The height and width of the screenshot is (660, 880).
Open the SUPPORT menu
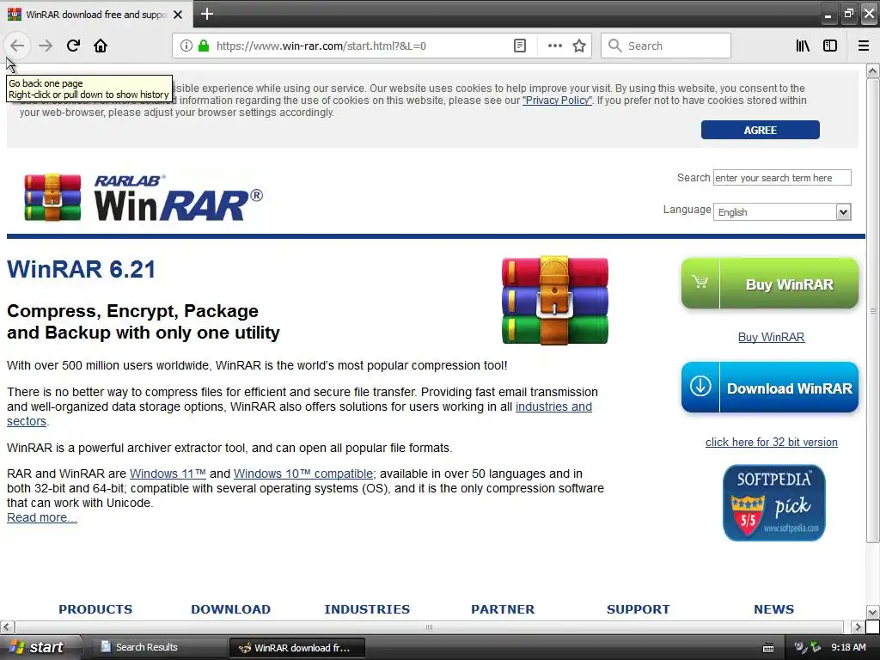639,609
